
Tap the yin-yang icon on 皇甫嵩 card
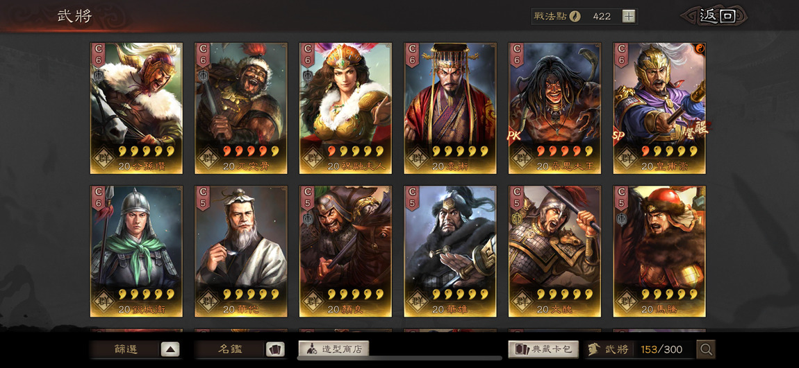(x=699, y=49)
